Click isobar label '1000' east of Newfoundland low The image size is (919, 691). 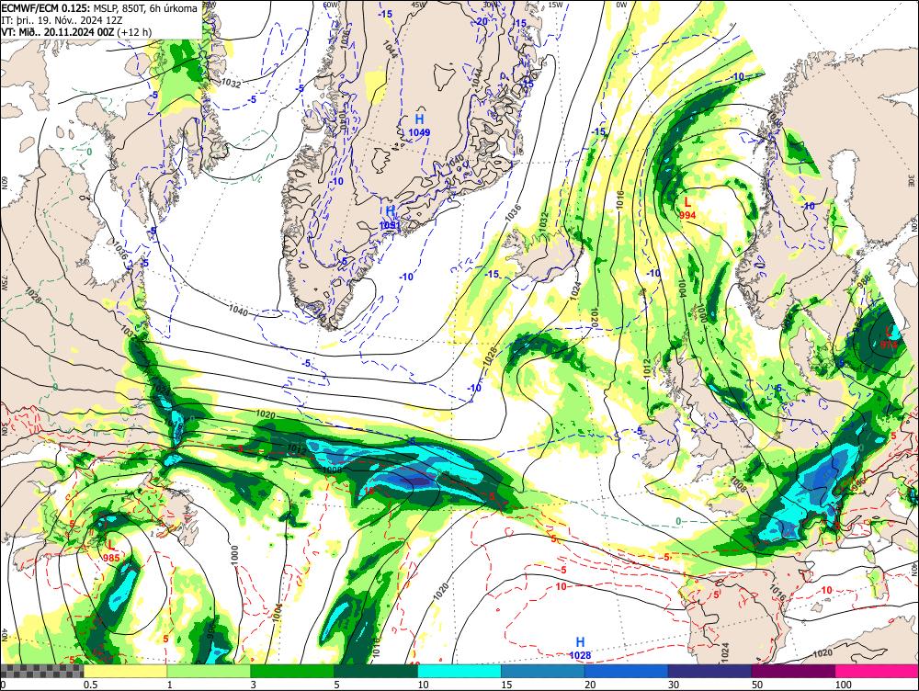point(234,554)
